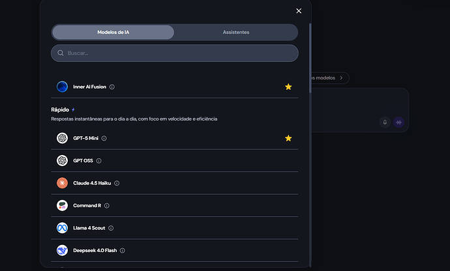Select the Inner AI Fusion model

[175, 87]
